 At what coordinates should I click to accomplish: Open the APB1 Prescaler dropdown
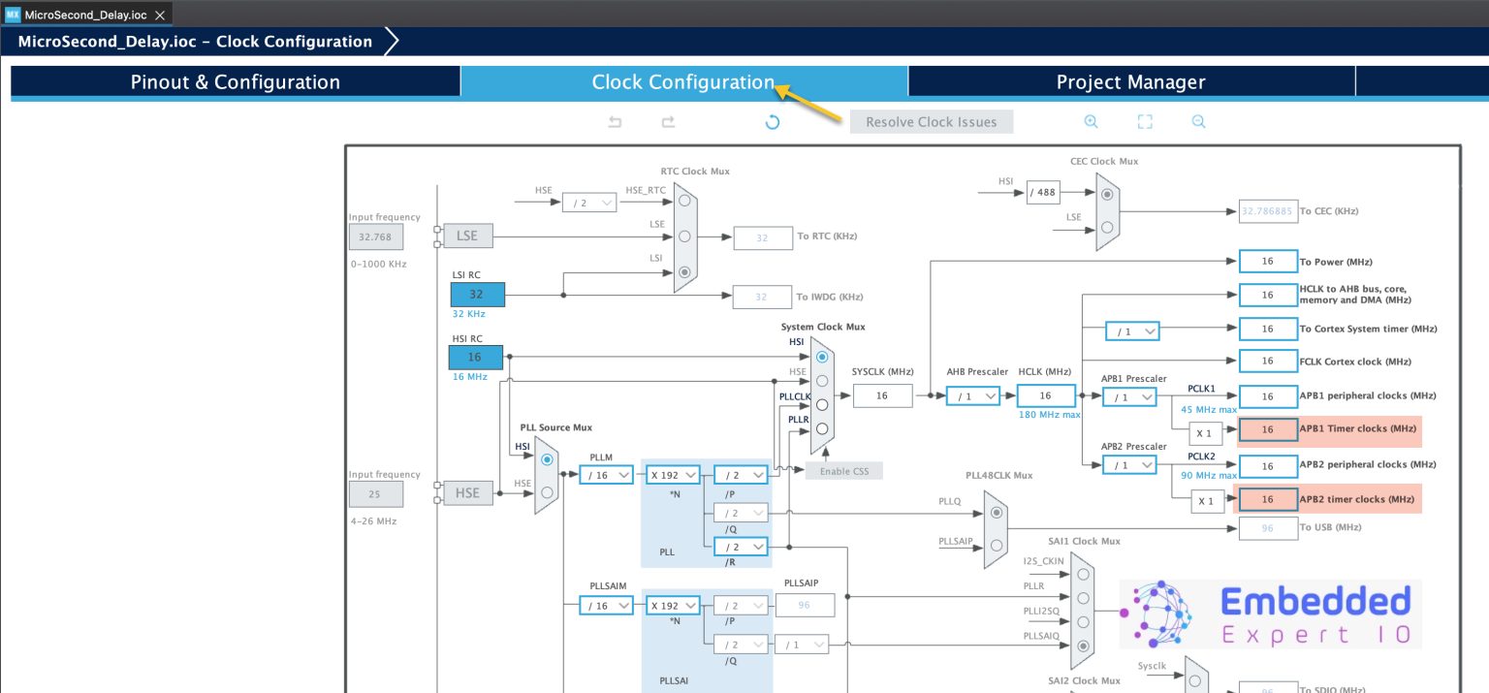pyautogui.click(x=1129, y=397)
